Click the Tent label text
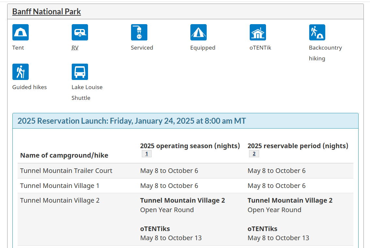Image resolution: width=370 pixels, height=248 pixels. click(x=18, y=48)
